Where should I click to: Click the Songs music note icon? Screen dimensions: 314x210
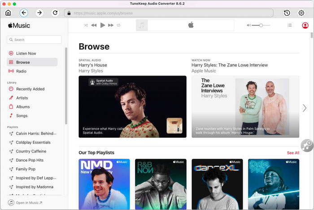pos(11,116)
